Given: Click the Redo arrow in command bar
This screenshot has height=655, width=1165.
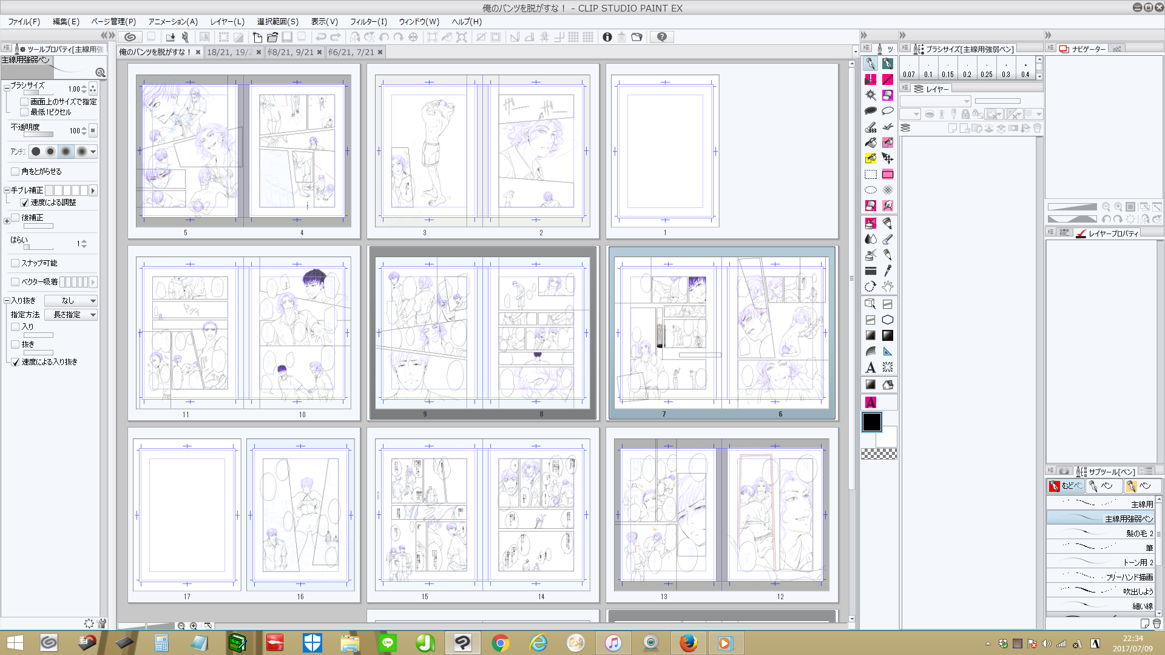Looking at the screenshot, I should pyautogui.click(x=336, y=37).
